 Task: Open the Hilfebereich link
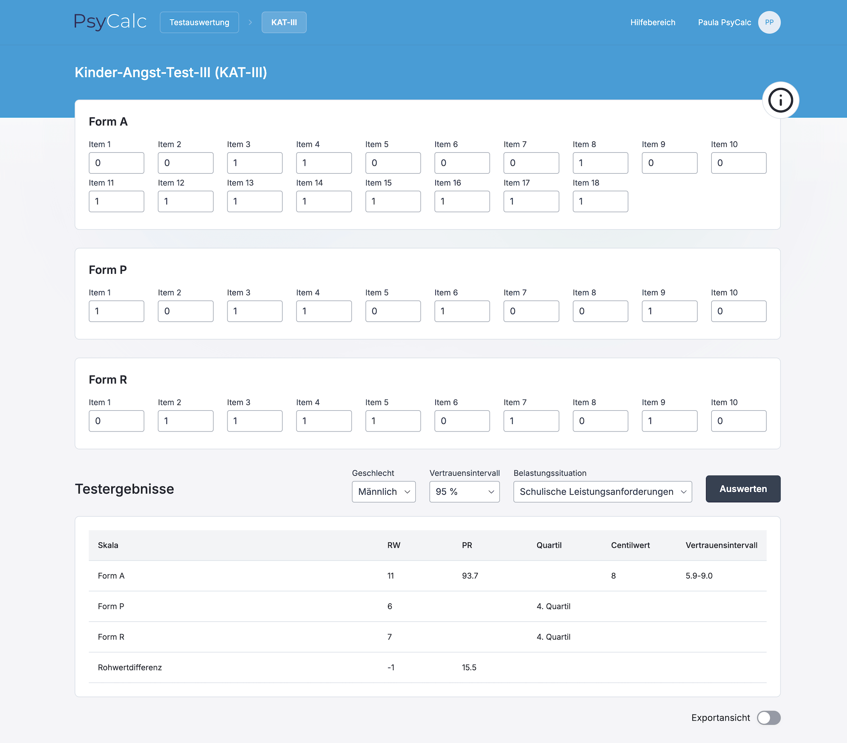tap(652, 22)
